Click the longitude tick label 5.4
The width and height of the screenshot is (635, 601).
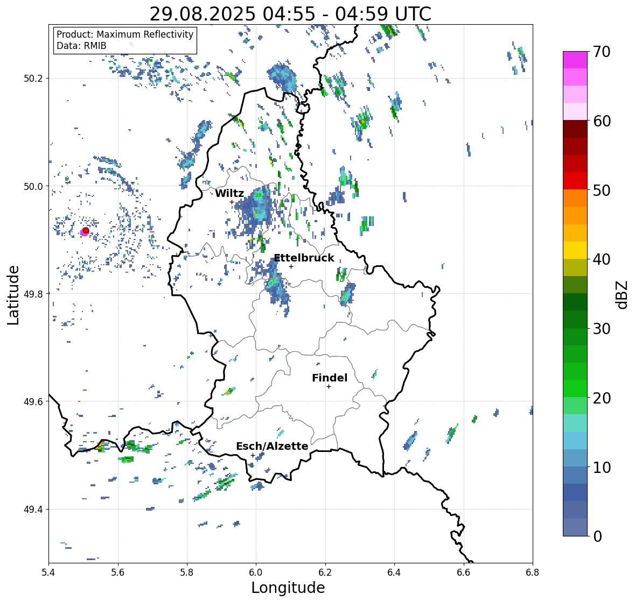(48, 572)
